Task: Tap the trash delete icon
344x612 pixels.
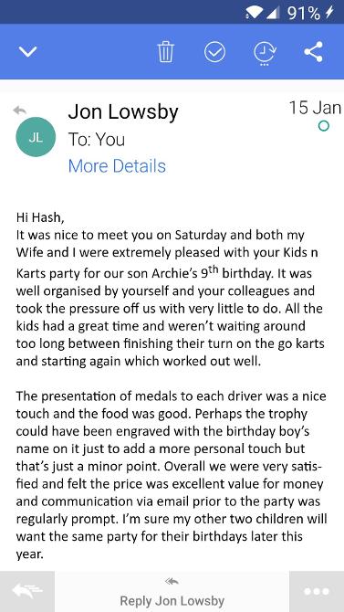Action: [x=166, y=51]
